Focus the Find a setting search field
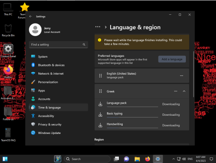216x163 pixels. tap(58, 45)
